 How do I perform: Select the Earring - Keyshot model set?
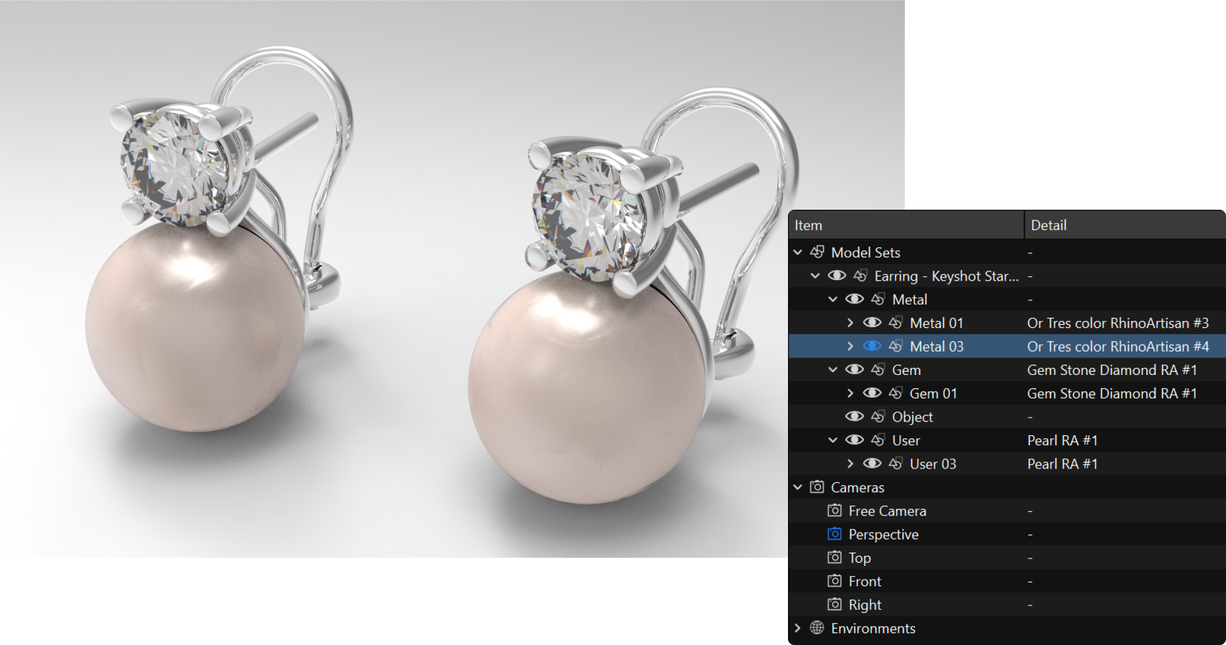(946, 276)
